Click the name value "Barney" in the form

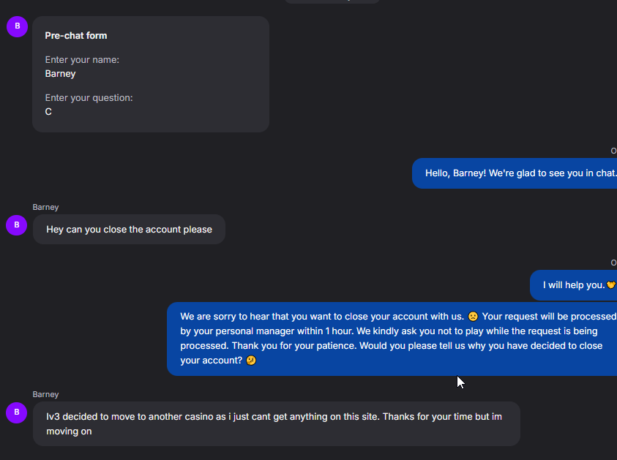pos(60,74)
